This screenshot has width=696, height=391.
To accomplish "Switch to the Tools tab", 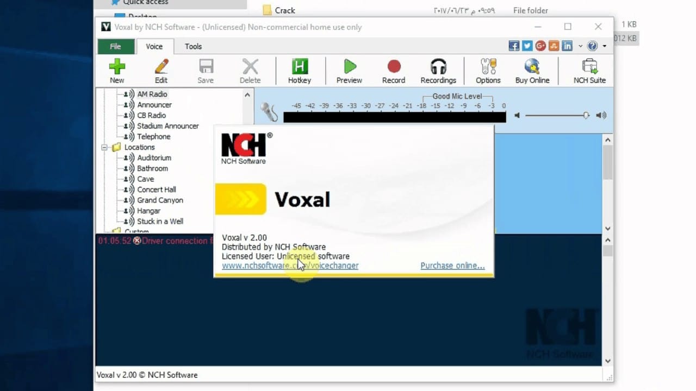I will [x=193, y=46].
